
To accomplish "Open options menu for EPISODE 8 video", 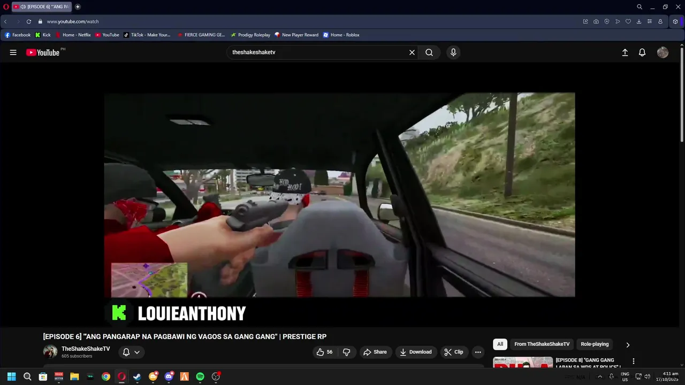I will [634, 361].
